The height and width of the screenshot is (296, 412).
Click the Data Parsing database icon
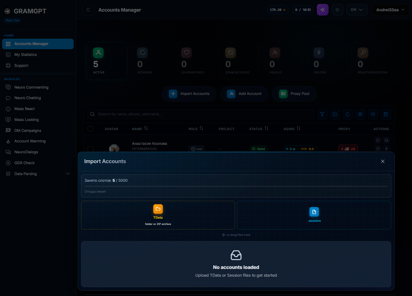[8, 174]
